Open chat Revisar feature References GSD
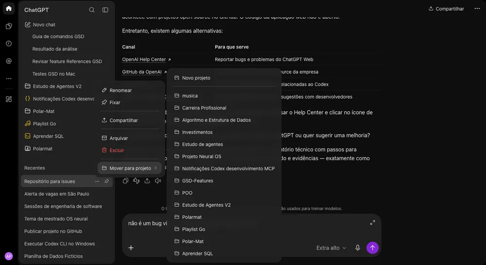 [67, 61]
